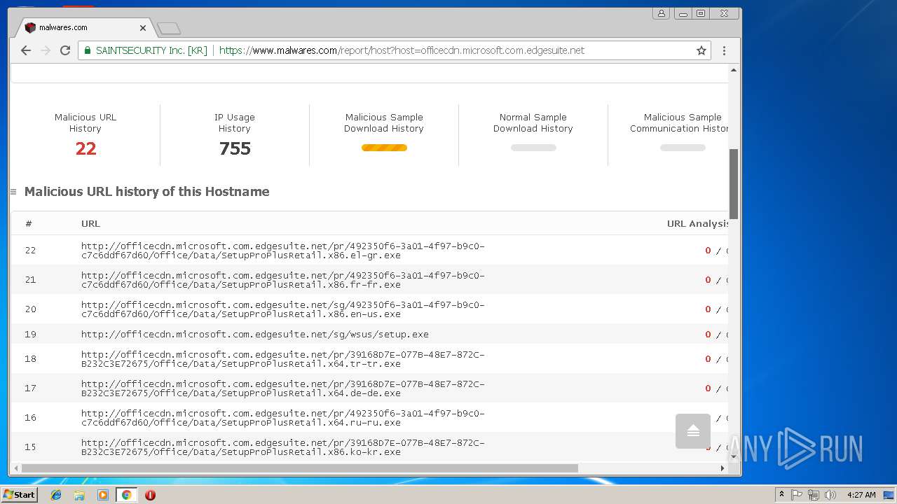897x504 pixels.
Task: Open URL 17 ending x64.de-de.exe
Action: pos(282,388)
